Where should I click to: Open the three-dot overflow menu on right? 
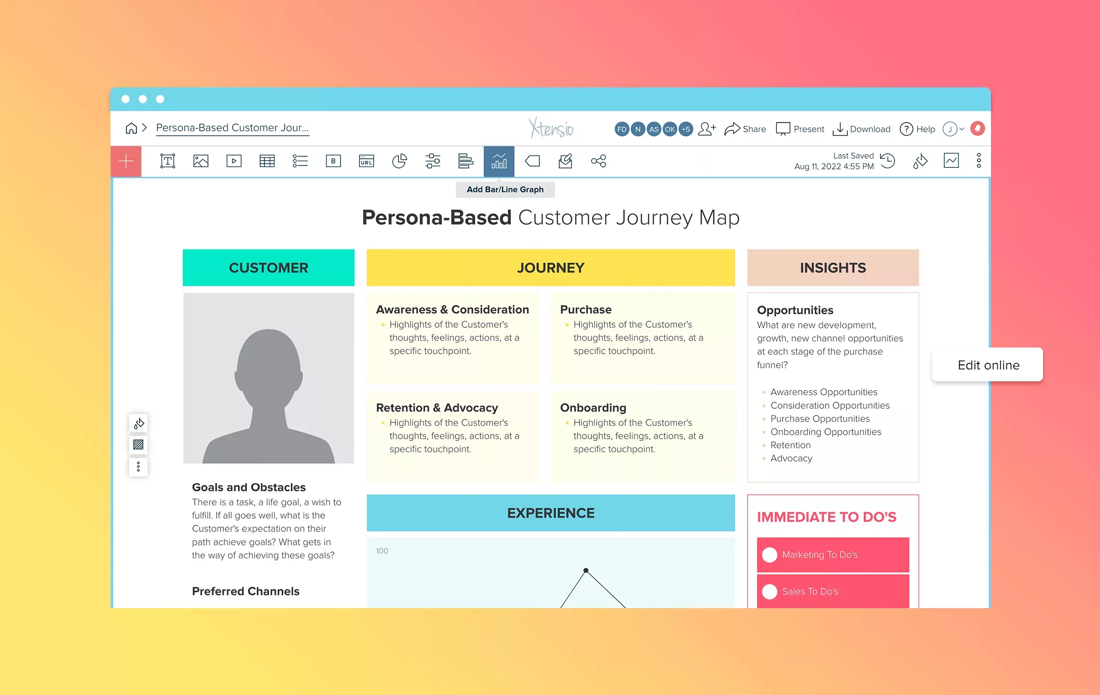click(978, 161)
